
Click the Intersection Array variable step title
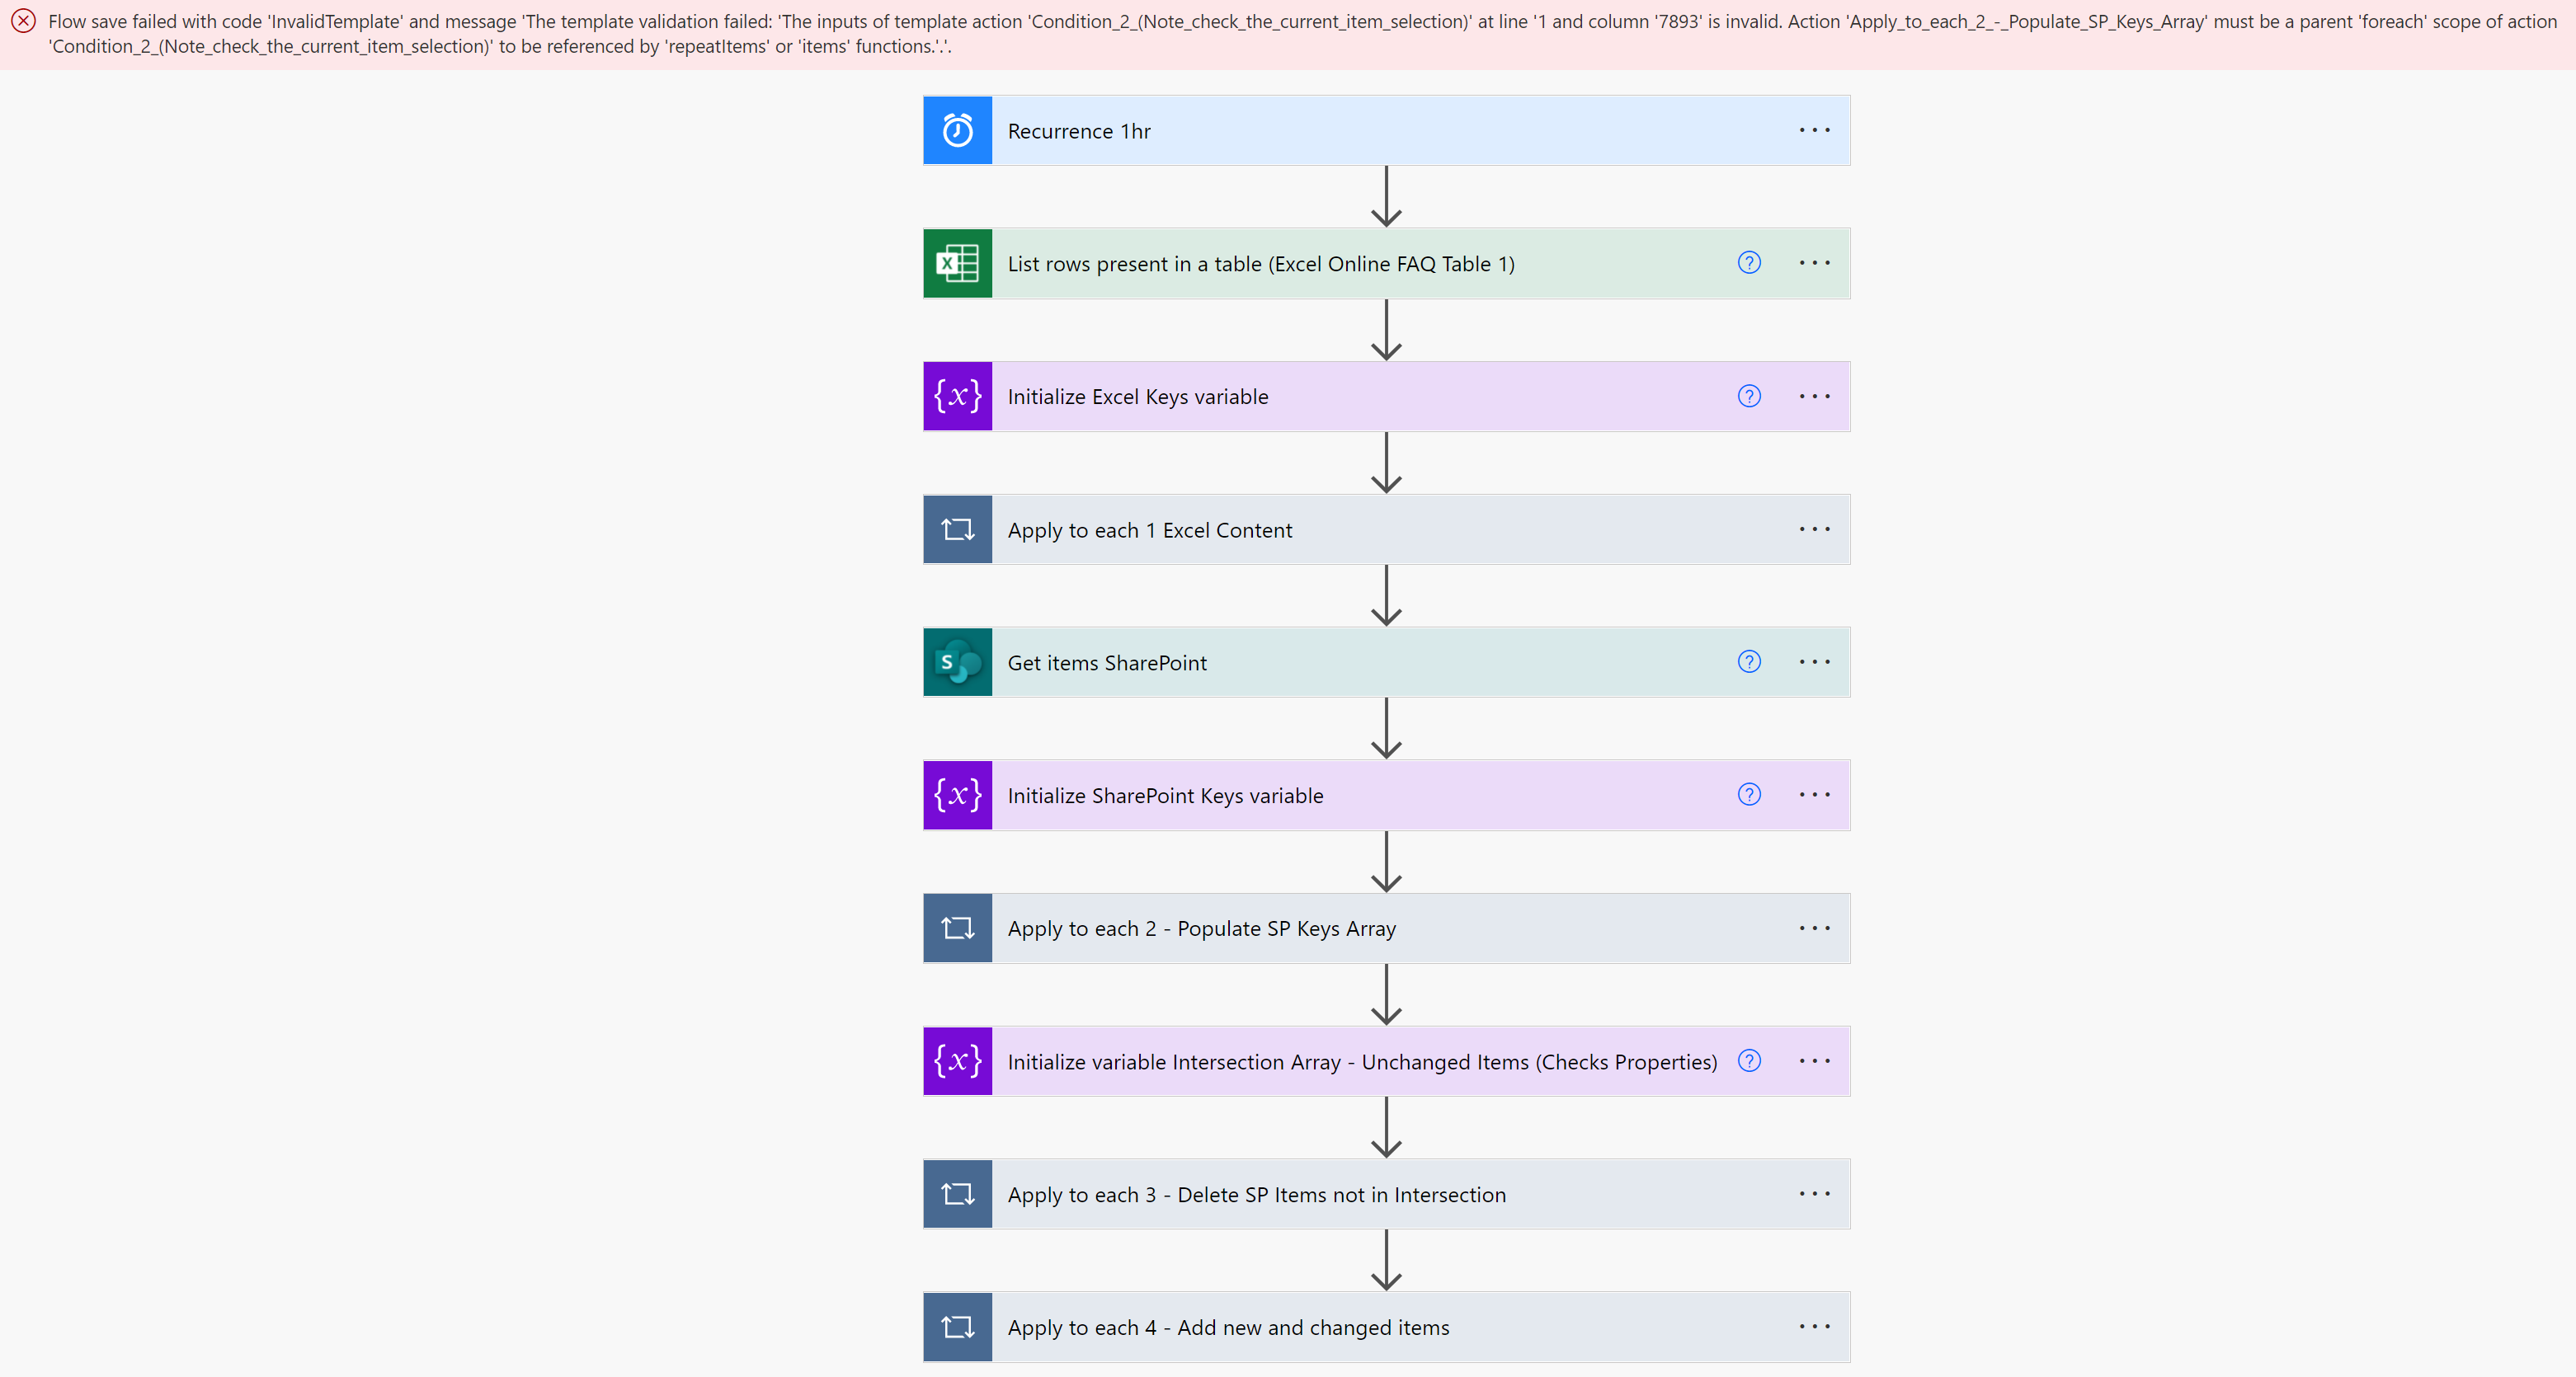point(1362,1062)
